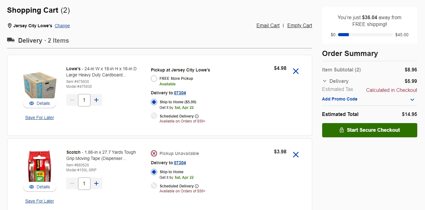425x210 pixels.
Task: Open the Scotch tape product image
Action: tap(40, 166)
